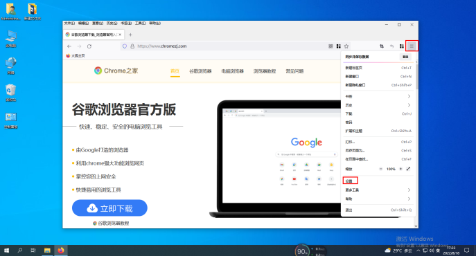Image resolution: width=476 pixels, height=256 pixels.
Task: Click the Firefox icon in the taskbar
Action: (61, 250)
